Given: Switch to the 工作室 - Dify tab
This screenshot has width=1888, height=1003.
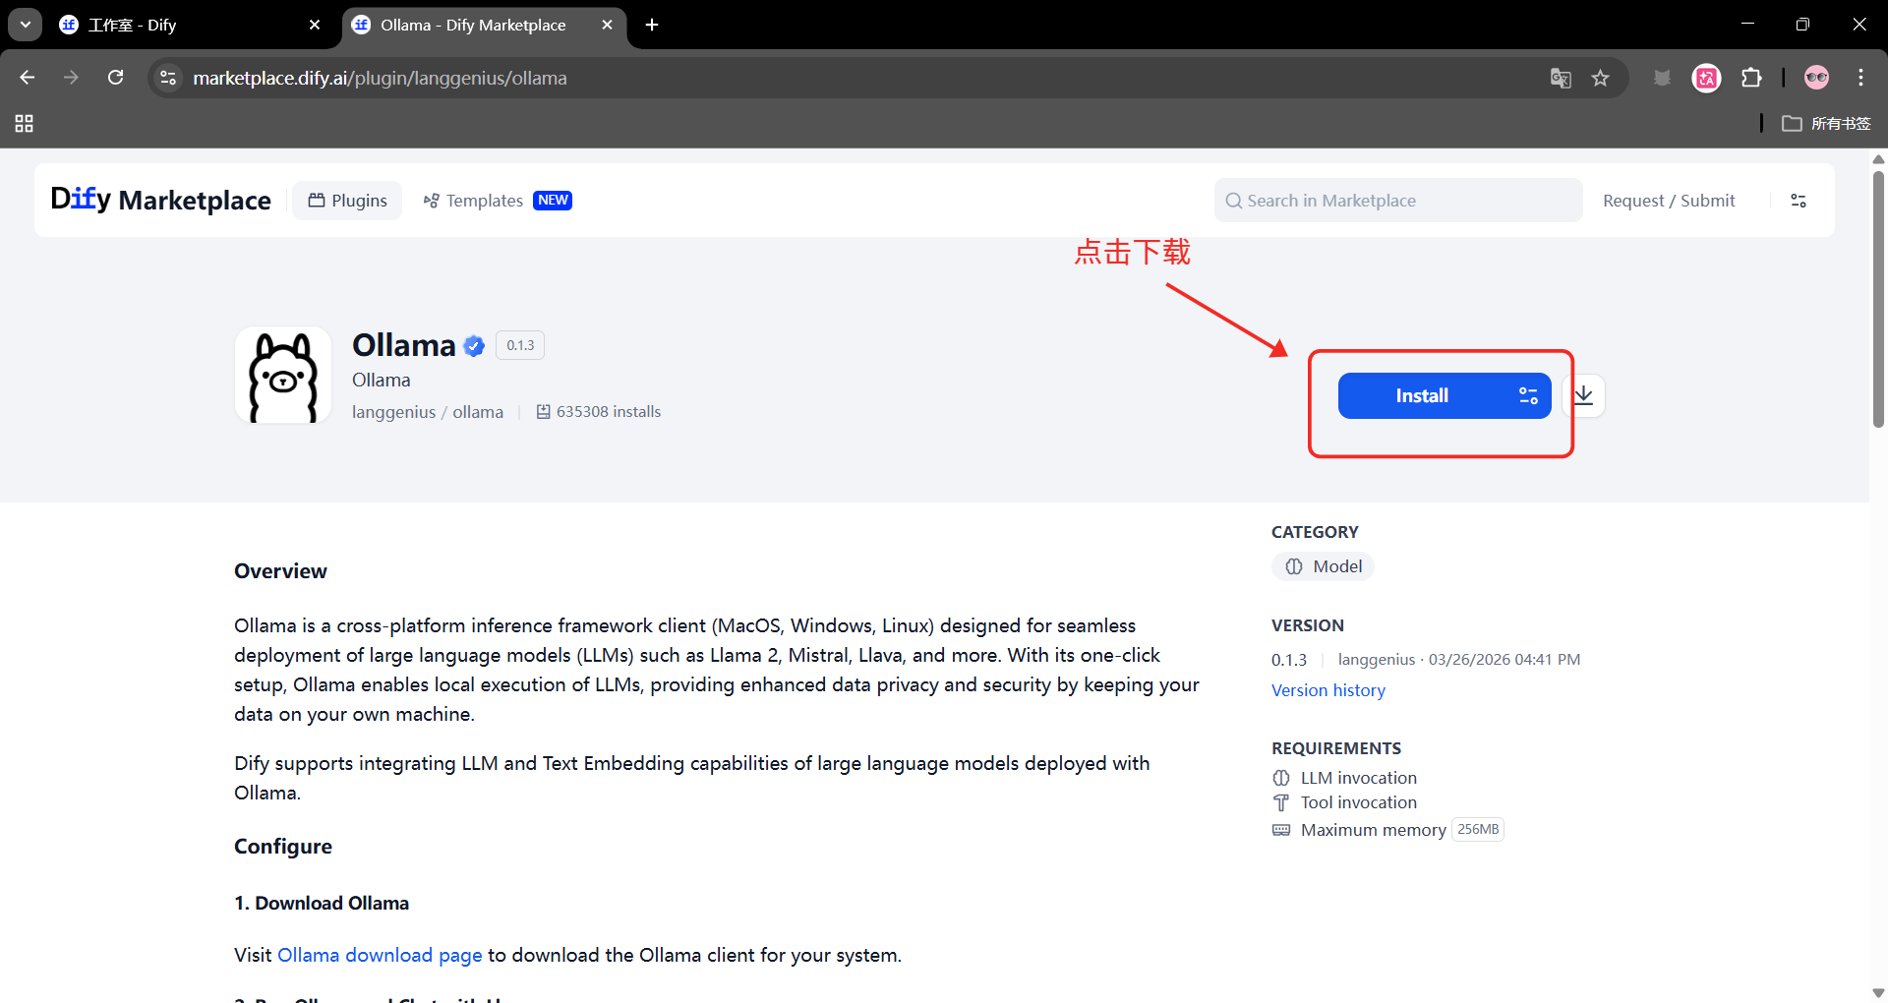Looking at the screenshot, I should [187, 25].
